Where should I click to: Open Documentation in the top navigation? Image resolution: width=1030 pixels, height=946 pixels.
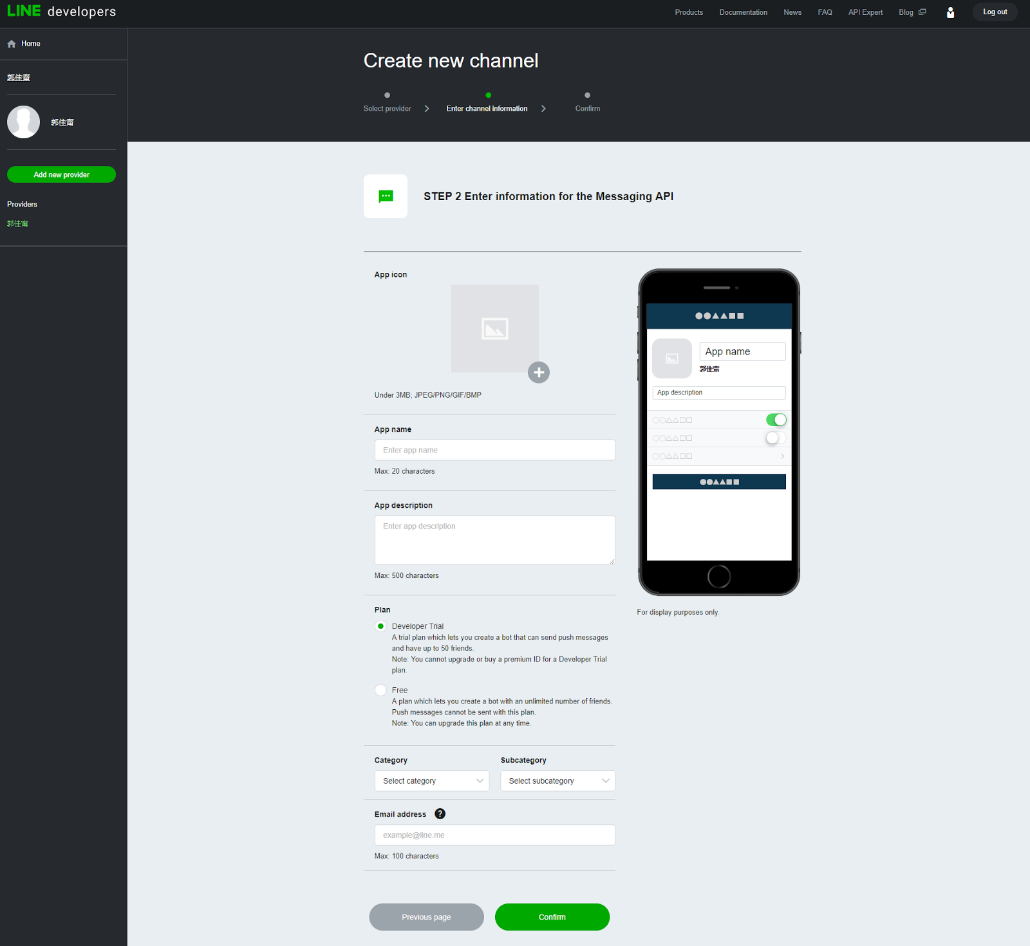[744, 12]
